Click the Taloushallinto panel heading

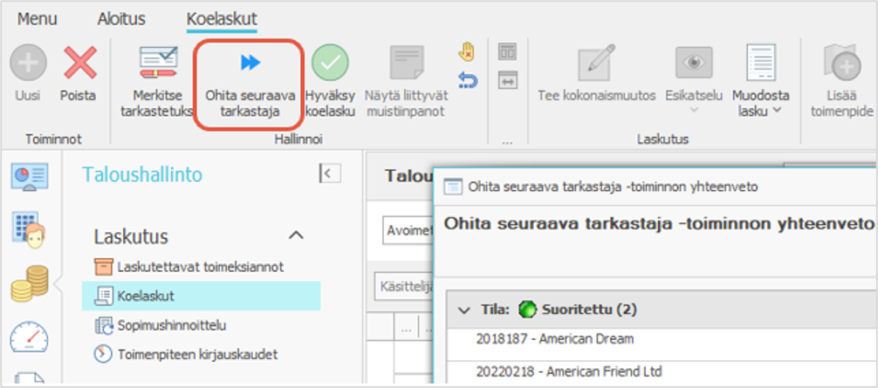tap(142, 174)
